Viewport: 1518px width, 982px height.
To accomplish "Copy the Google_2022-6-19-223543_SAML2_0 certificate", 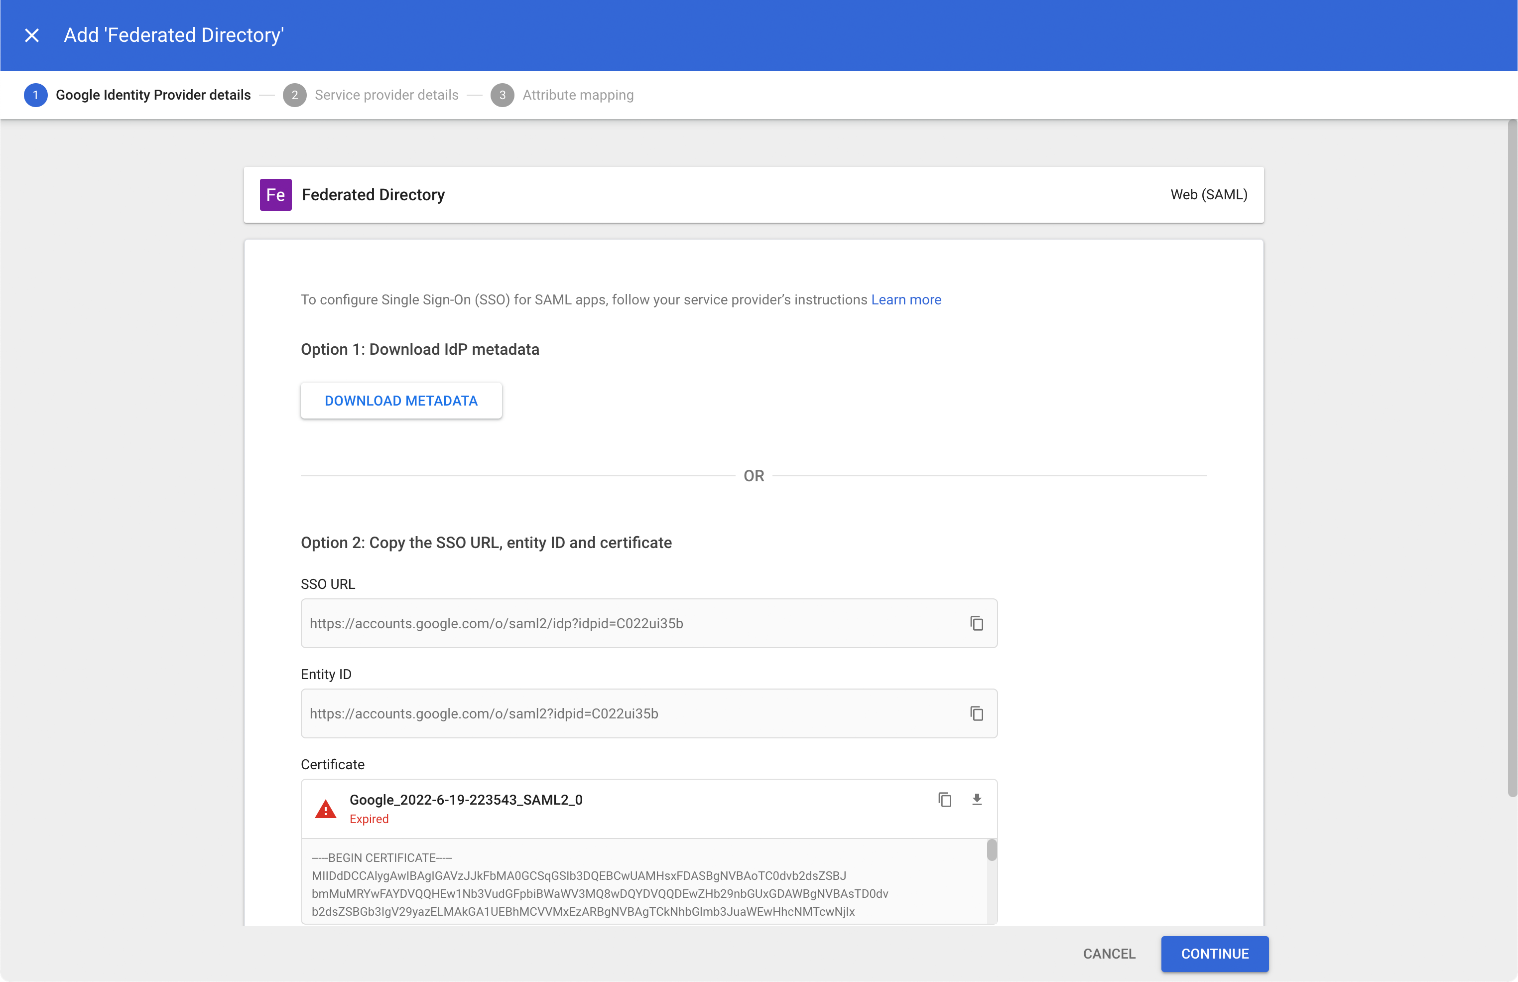I will tap(944, 800).
